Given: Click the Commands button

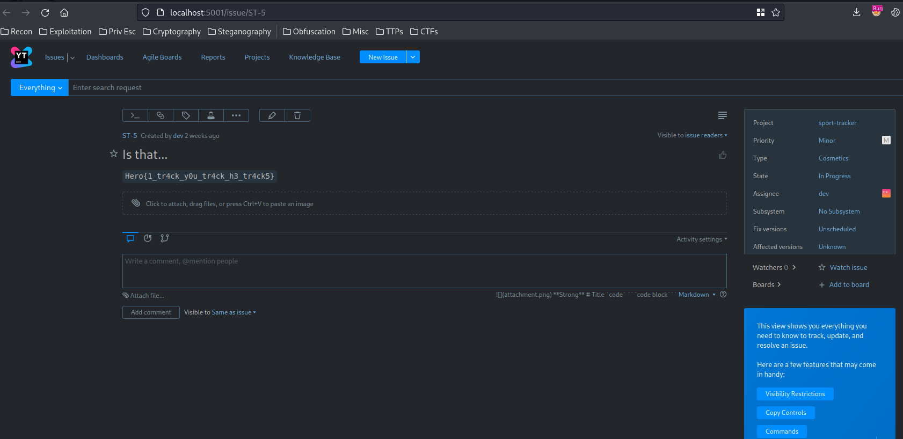Looking at the screenshot, I should [782, 431].
